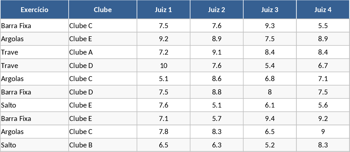Select the Juiz 2 header cell
This screenshot has height=152, width=350.
[x=217, y=10]
